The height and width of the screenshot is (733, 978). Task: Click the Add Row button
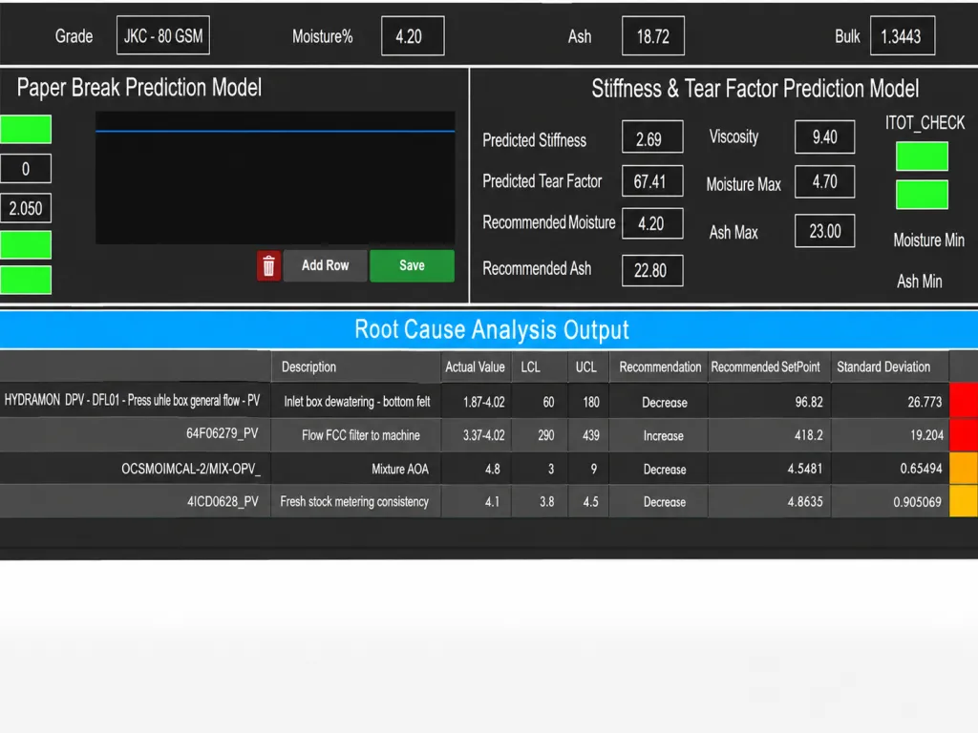pos(325,265)
